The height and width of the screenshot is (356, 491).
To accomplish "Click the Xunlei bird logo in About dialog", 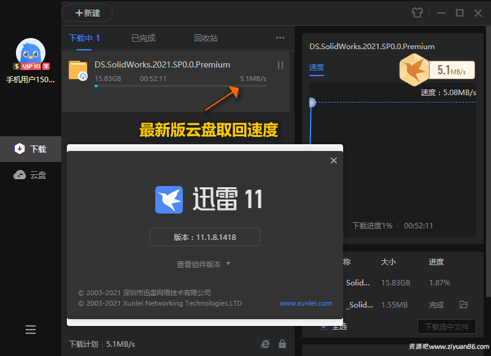I will [169, 199].
